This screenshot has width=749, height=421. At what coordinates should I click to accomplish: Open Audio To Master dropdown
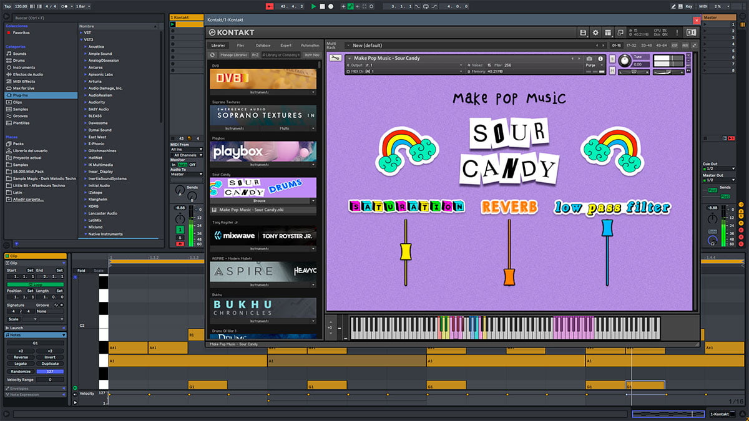tap(186, 174)
